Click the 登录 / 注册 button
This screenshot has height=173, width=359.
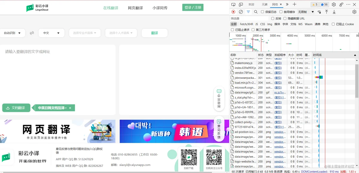click(193, 7)
